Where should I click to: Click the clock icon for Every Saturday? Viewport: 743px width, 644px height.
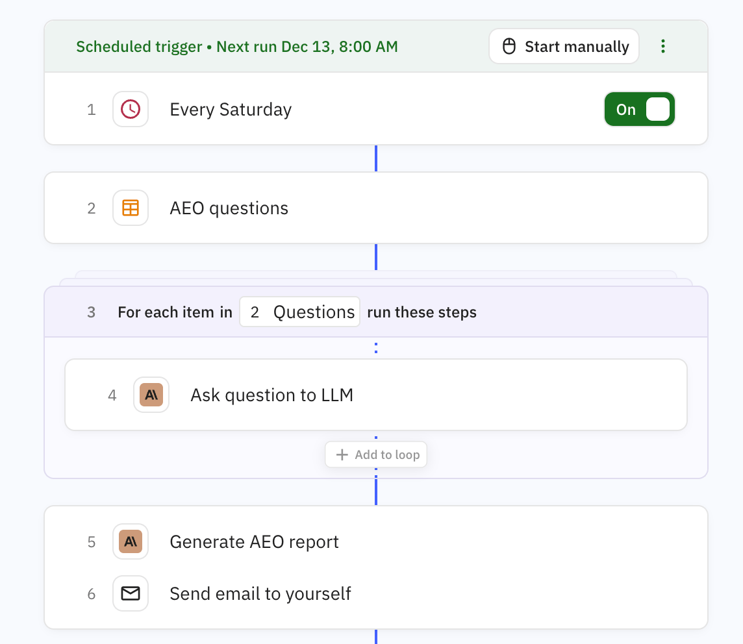point(131,109)
